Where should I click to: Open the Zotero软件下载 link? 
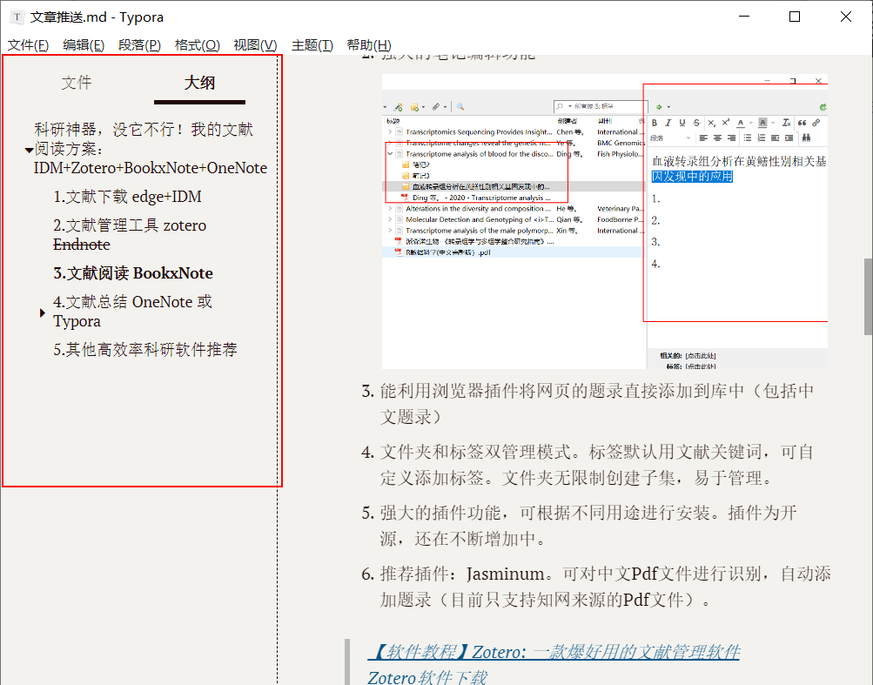click(x=427, y=677)
